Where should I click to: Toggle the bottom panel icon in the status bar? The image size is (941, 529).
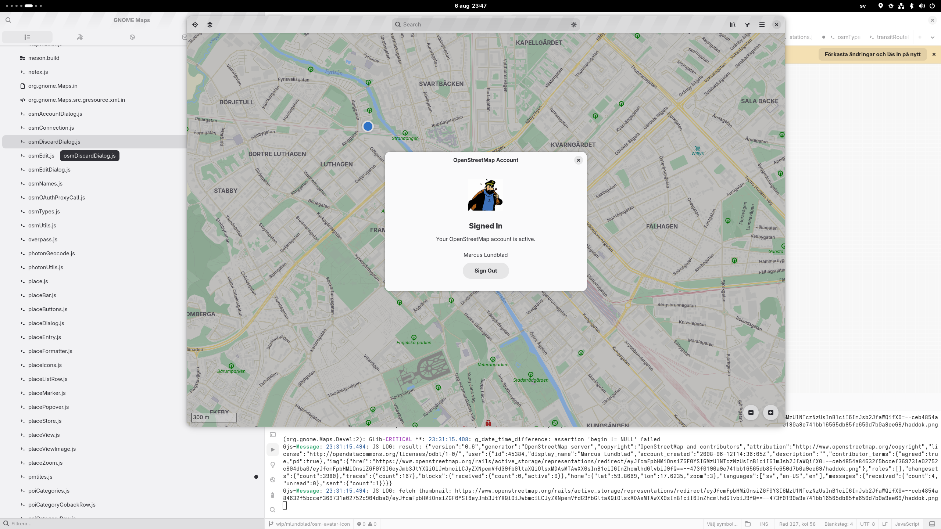coord(932,524)
